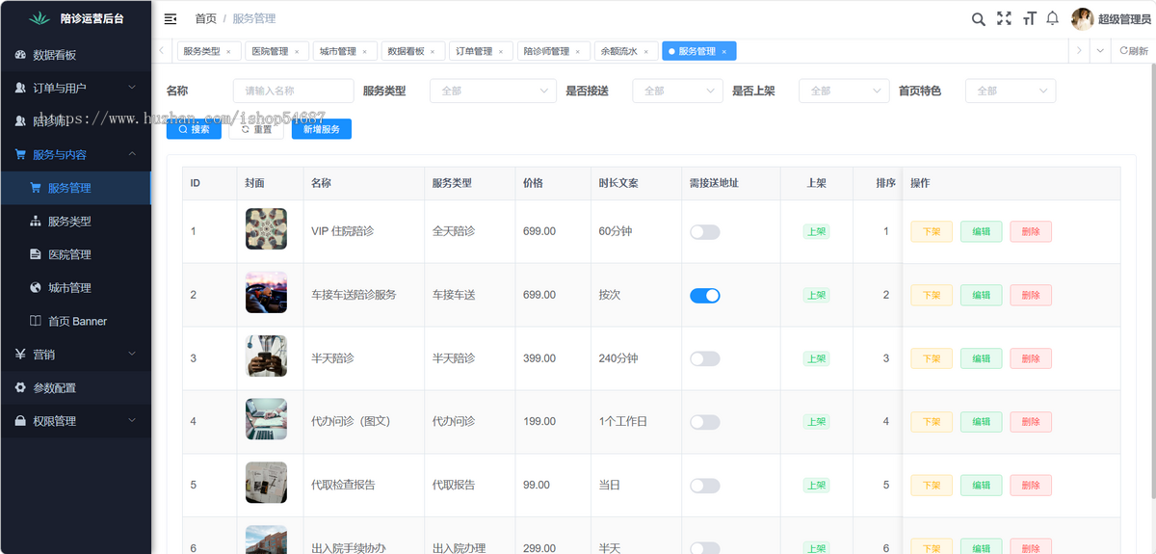Toggle 需接送地址 for 半天陪诊
Screen dimensions: 1156x554
tap(705, 358)
